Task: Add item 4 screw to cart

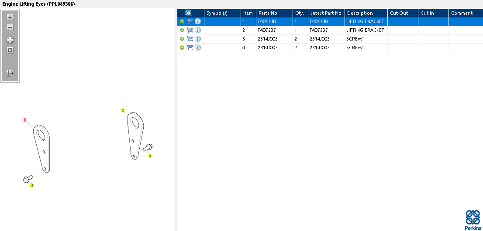Action: tap(190, 47)
